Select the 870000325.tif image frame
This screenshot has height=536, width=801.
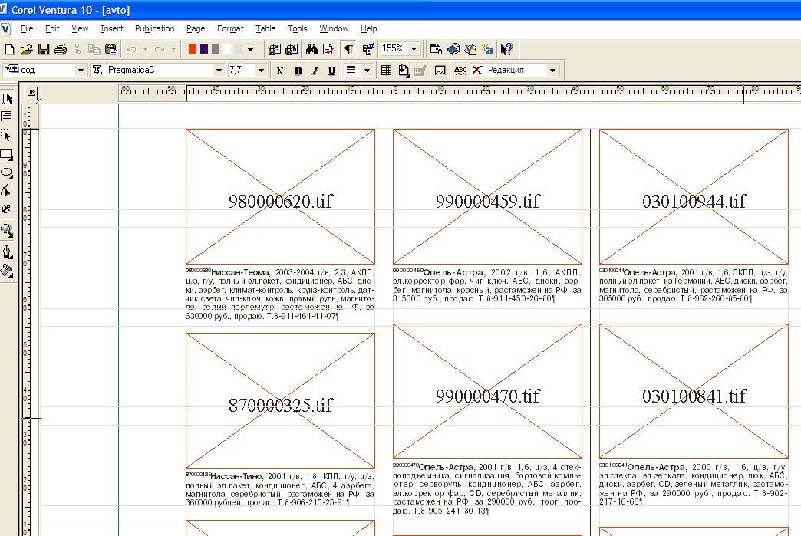pyautogui.click(x=281, y=400)
